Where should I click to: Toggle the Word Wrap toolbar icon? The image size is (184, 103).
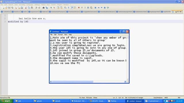tap(65, 8)
